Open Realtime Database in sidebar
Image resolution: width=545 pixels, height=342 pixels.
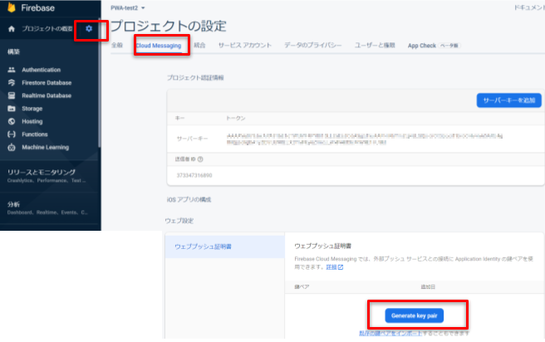pos(47,95)
